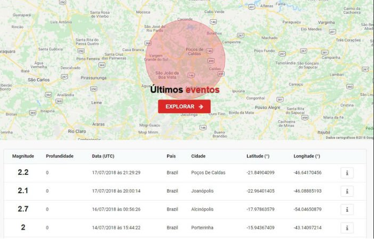Click the Cidade column header
374x245 pixels.
click(198, 156)
